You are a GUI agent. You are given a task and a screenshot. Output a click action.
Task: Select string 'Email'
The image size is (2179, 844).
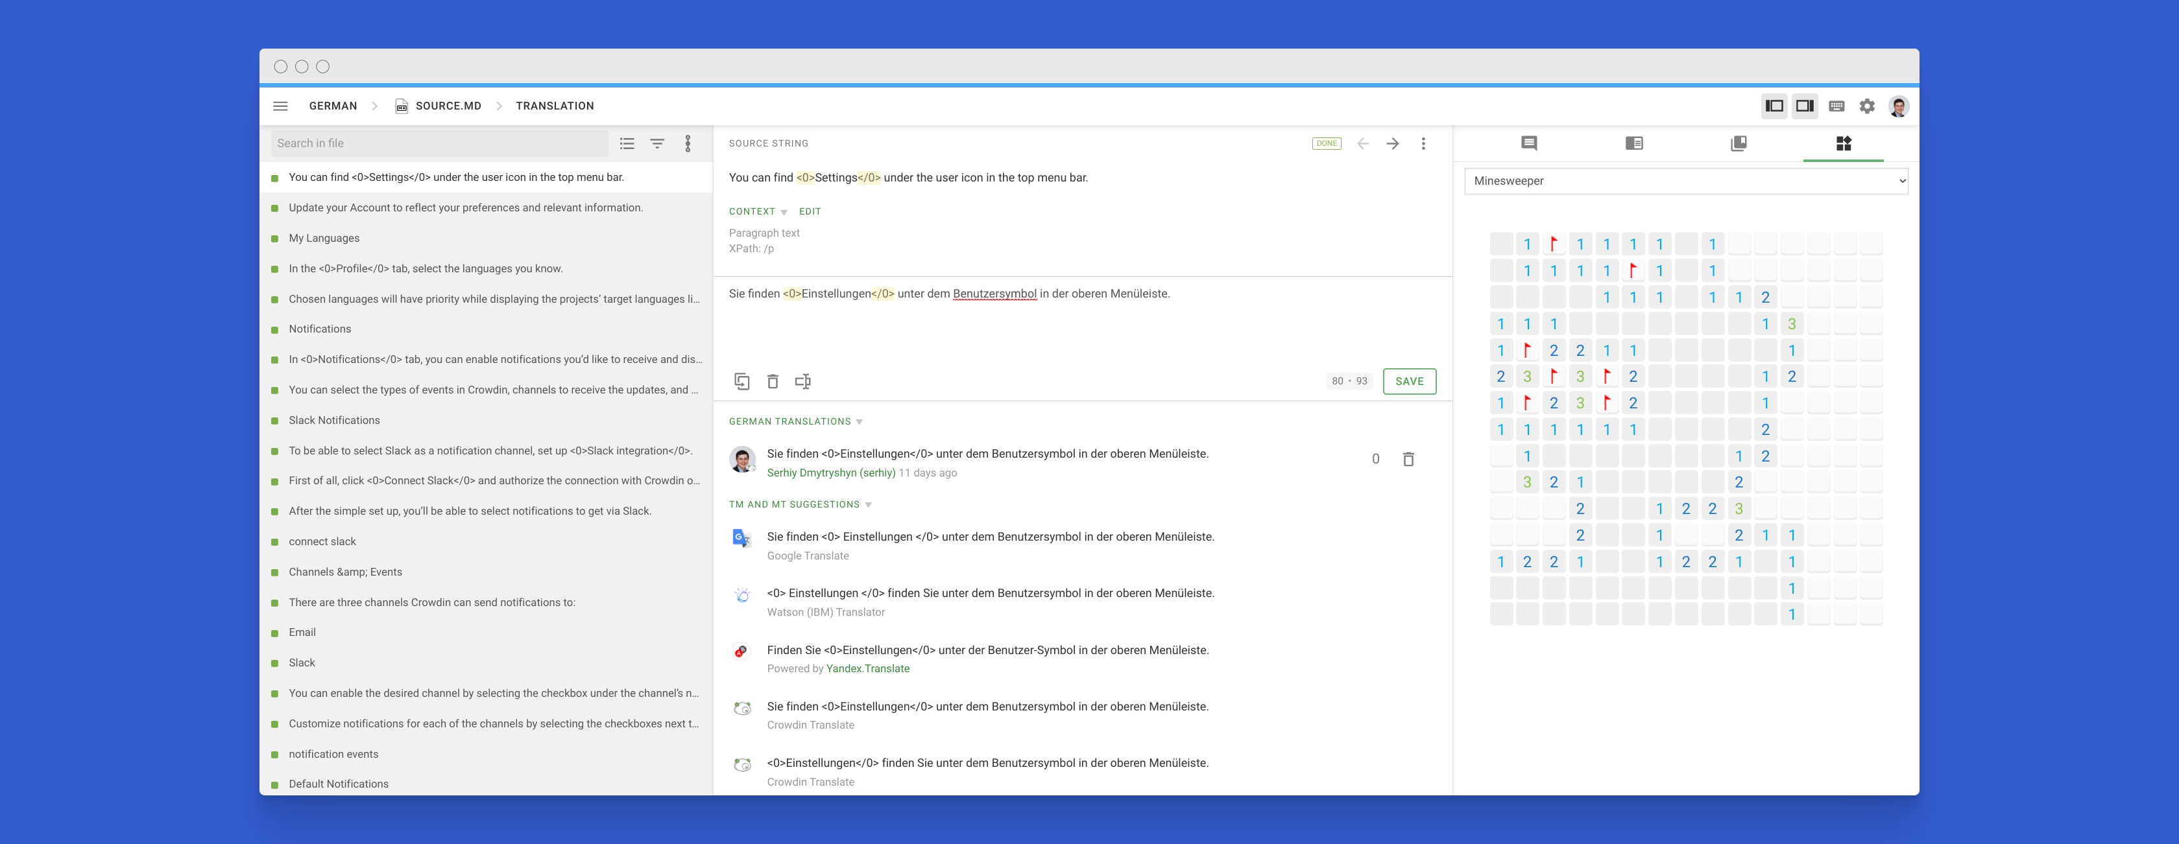[x=302, y=633]
